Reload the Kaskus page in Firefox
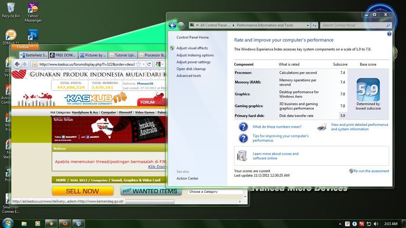Image resolution: width=406 pixels, height=228 pixels. (x=149, y=64)
